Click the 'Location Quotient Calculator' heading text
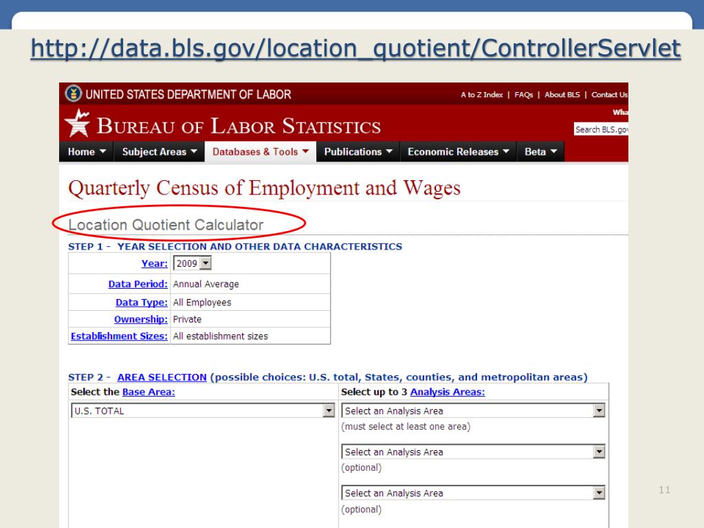Image resolution: width=704 pixels, height=528 pixels. coord(166,225)
